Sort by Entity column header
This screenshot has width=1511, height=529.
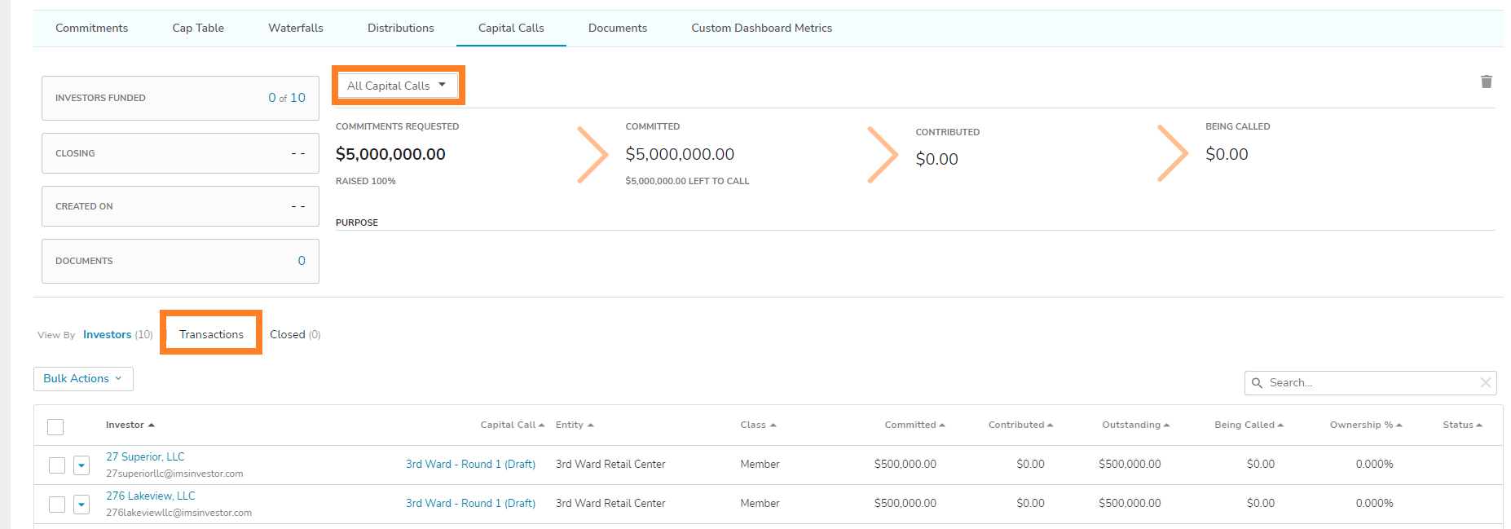point(575,425)
